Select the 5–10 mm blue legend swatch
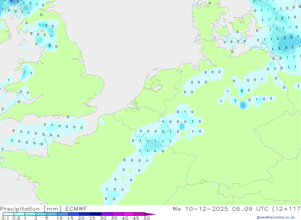Image resolution: width=301 pixels, height=220 pixels. [52, 214]
